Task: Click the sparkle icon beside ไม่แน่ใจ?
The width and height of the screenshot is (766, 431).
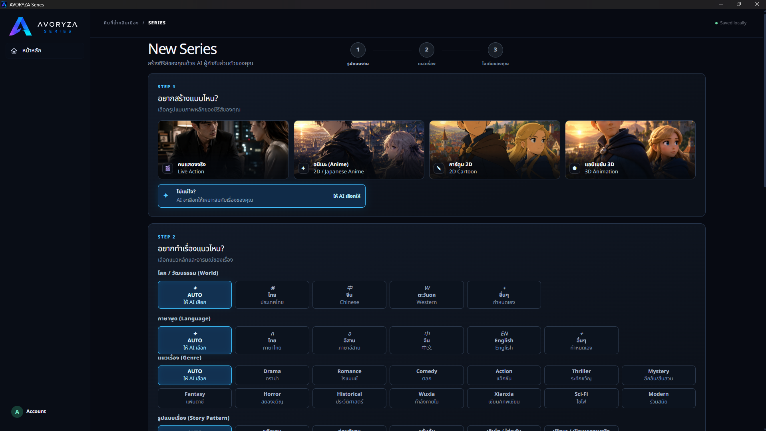Action: [166, 196]
